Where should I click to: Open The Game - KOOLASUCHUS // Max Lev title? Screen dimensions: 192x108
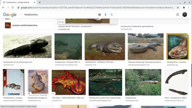click(x=69, y=98)
